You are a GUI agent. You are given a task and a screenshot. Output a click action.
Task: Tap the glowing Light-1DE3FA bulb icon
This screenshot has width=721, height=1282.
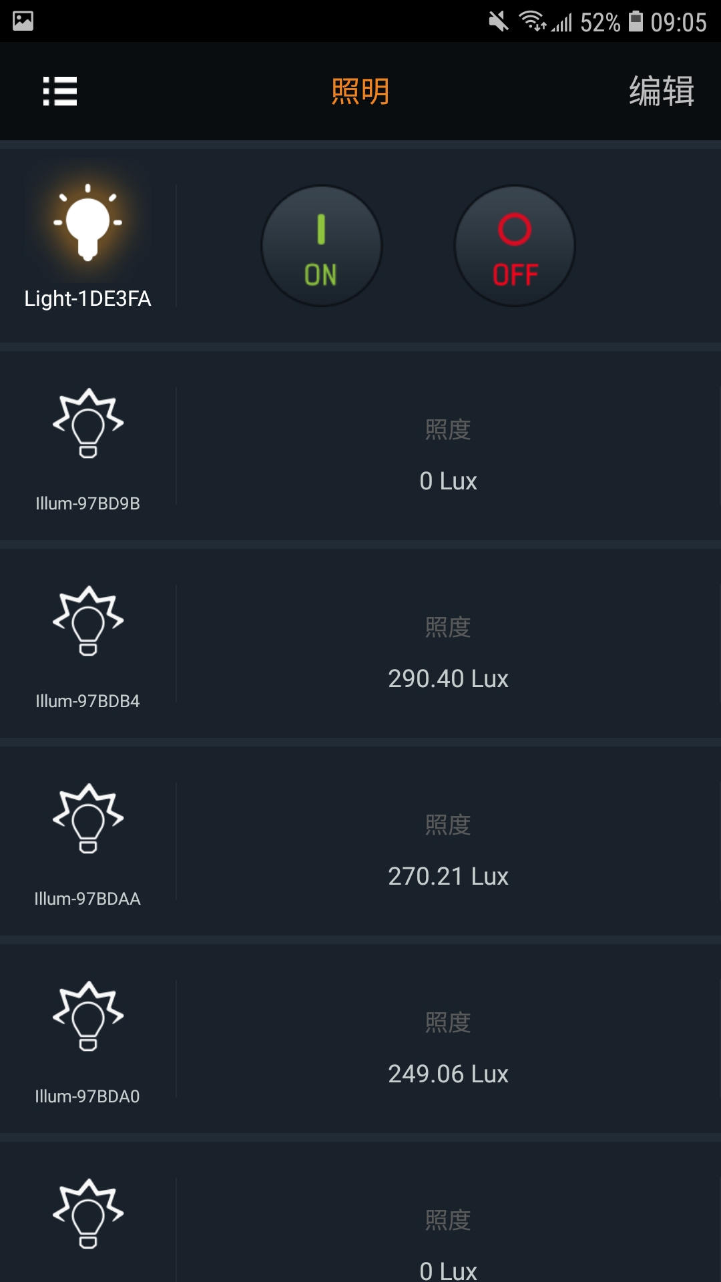pyautogui.click(x=88, y=222)
